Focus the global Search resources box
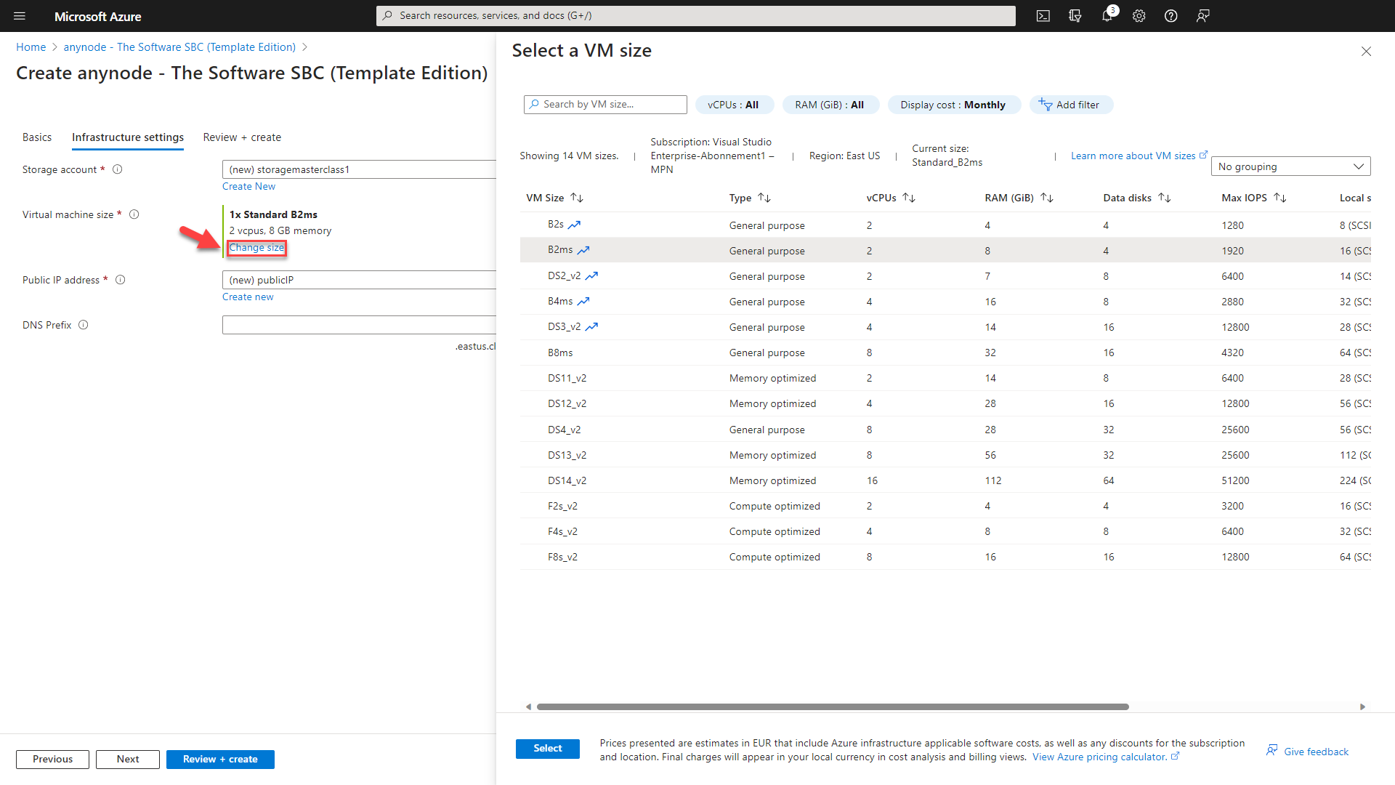 tap(695, 16)
